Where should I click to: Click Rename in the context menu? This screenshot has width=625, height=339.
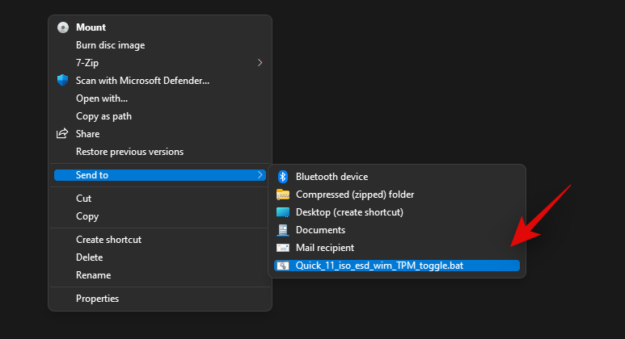[x=93, y=275]
